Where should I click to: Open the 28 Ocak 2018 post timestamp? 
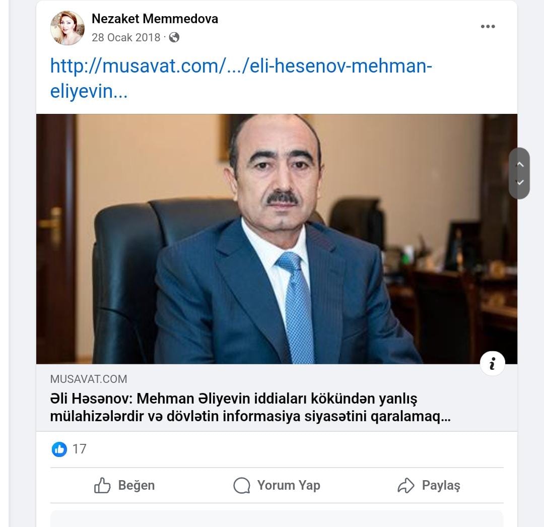(126, 37)
